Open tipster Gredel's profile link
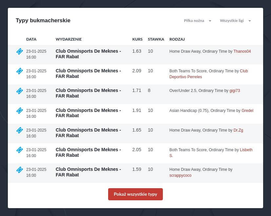 (x=247, y=111)
